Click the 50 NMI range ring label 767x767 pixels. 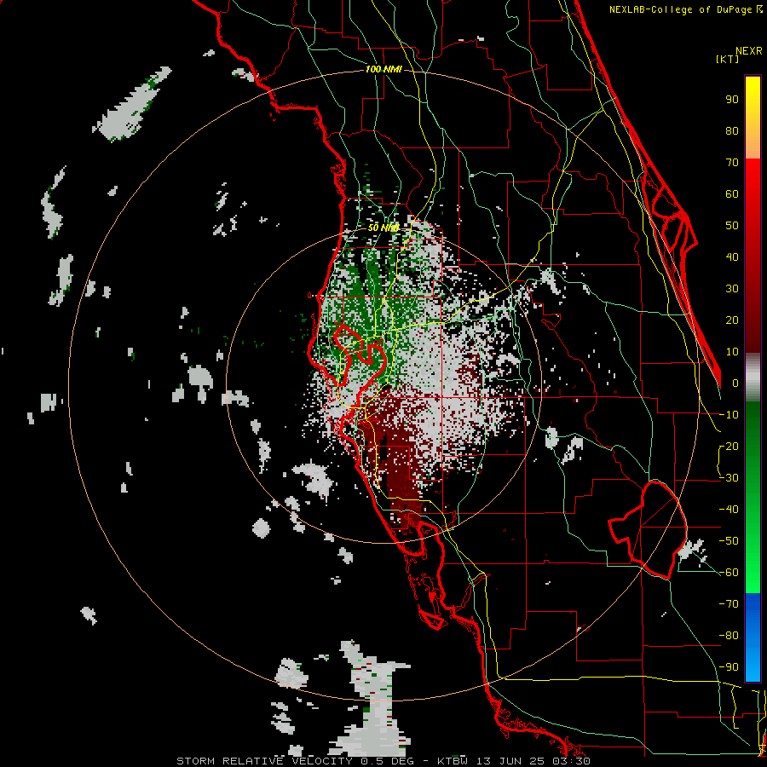(x=383, y=228)
